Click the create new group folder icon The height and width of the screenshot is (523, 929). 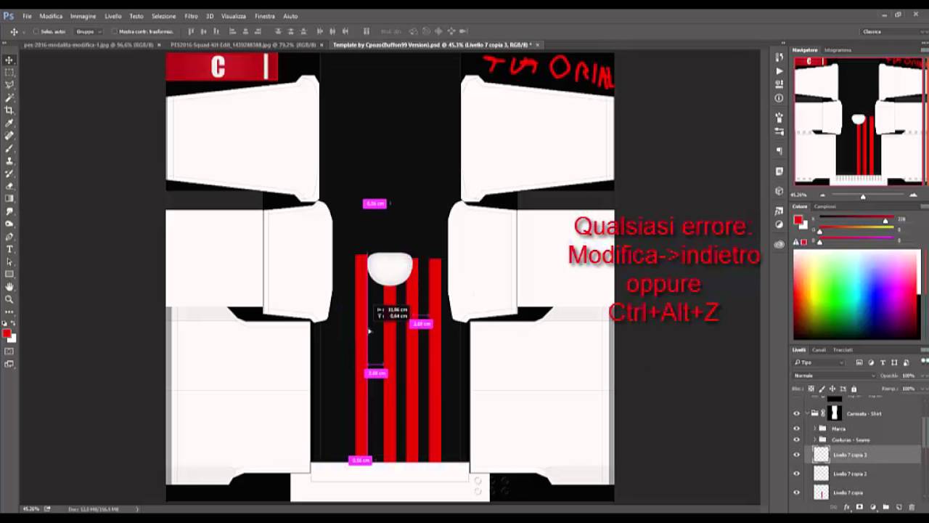click(x=885, y=507)
